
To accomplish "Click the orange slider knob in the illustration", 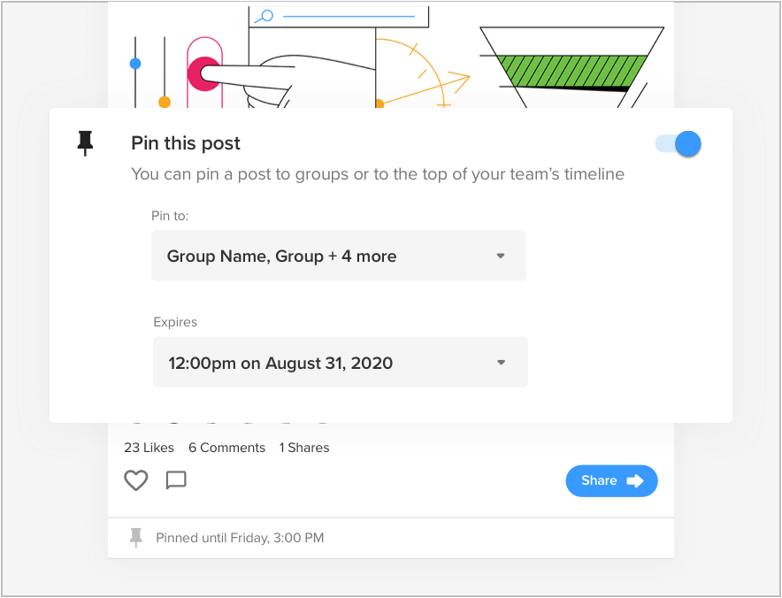I will pyautogui.click(x=164, y=103).
